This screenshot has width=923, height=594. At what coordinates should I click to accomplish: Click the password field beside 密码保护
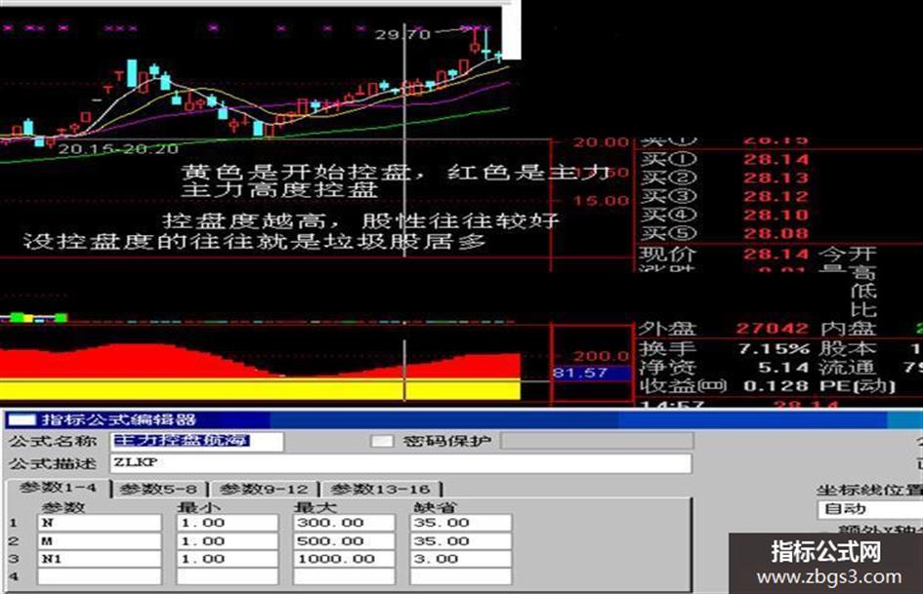(x=597, y=441)
